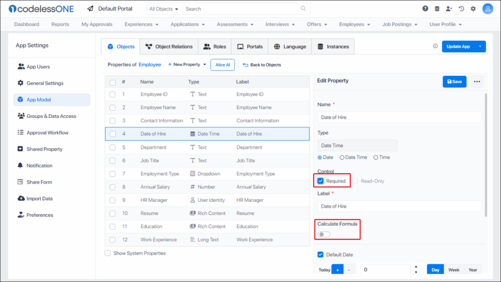Uncheck the Required control checkbox
Viewport: 501px width, 282px height.
click(321, 181)
